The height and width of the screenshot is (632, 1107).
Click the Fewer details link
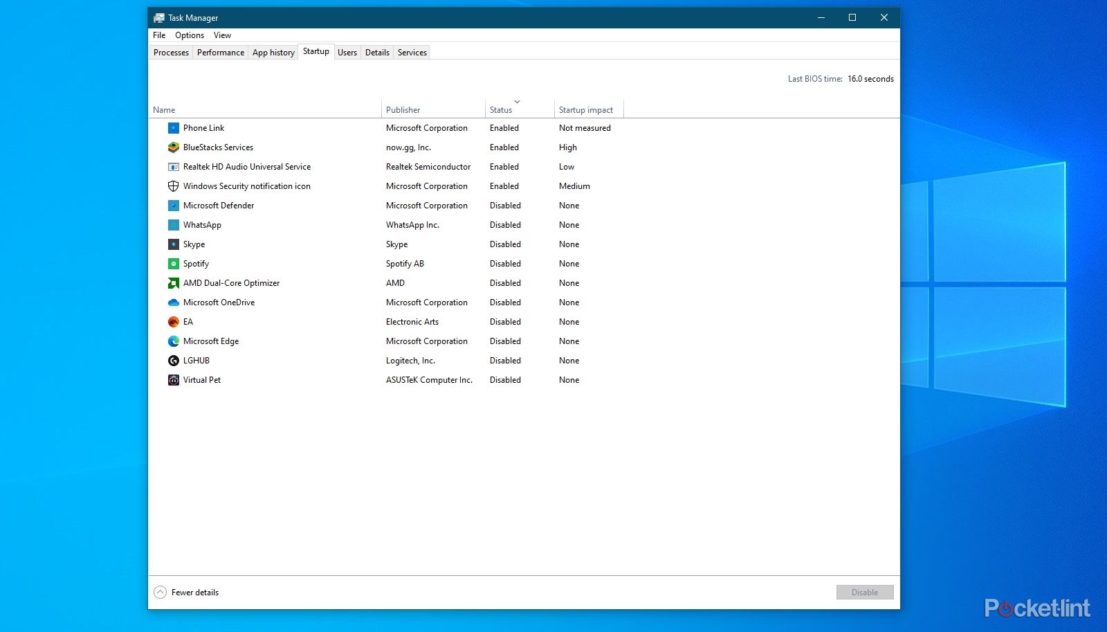tap(195, 593)
